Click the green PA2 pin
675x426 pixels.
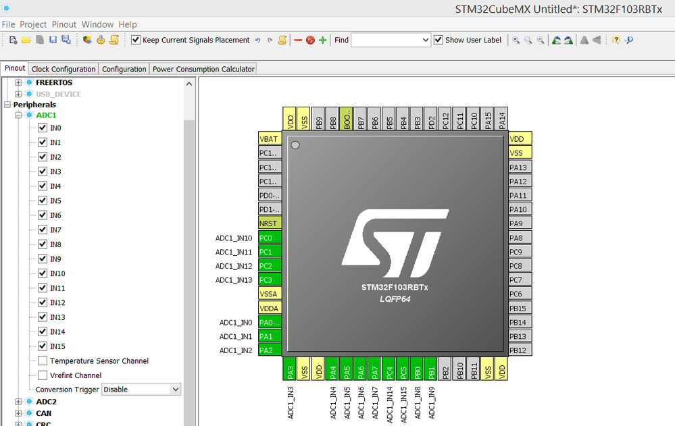click(270, 350)
